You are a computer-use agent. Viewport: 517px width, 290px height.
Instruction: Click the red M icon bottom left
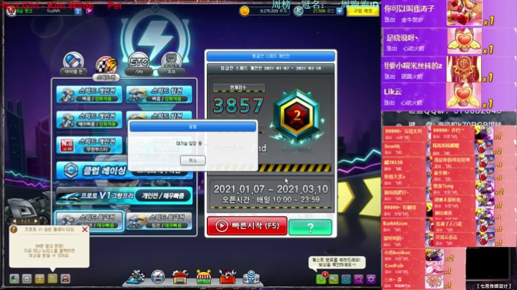tap(65, 279)
